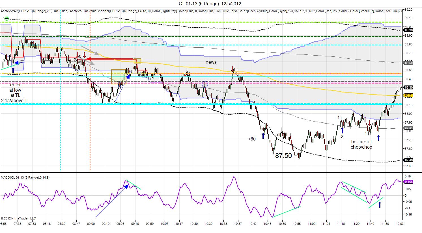Click 87.60 on the price axis
Screen dimensions: 422x233
(x=409, y=149)
